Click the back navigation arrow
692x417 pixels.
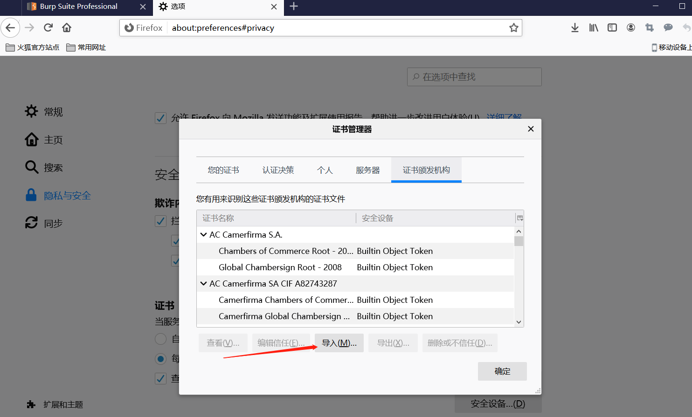[10, 27]
